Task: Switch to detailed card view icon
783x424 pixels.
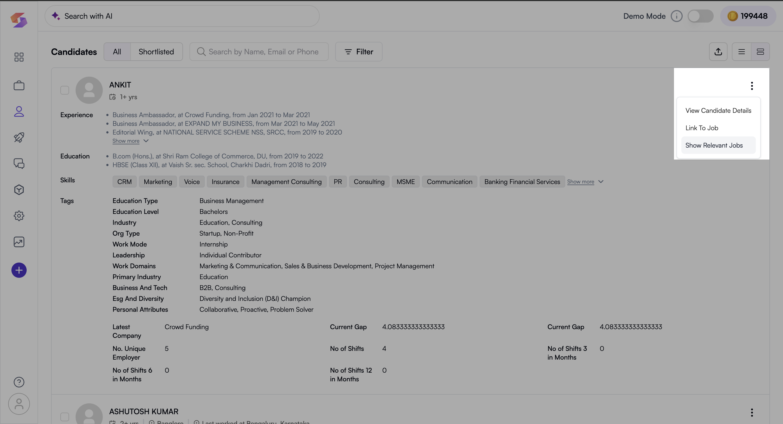Action: [760, 52]
